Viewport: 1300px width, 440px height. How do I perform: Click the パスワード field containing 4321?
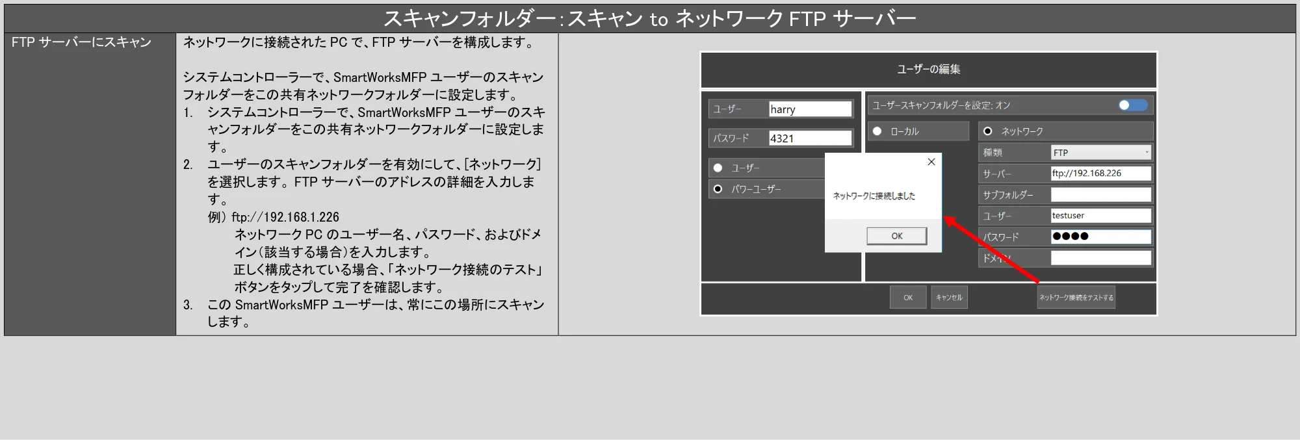810,138
